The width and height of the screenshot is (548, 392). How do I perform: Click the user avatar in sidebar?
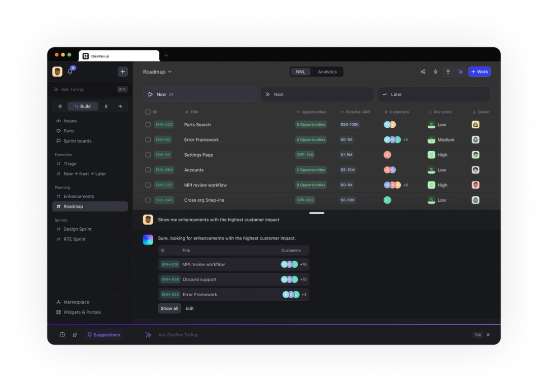point(57,72)
